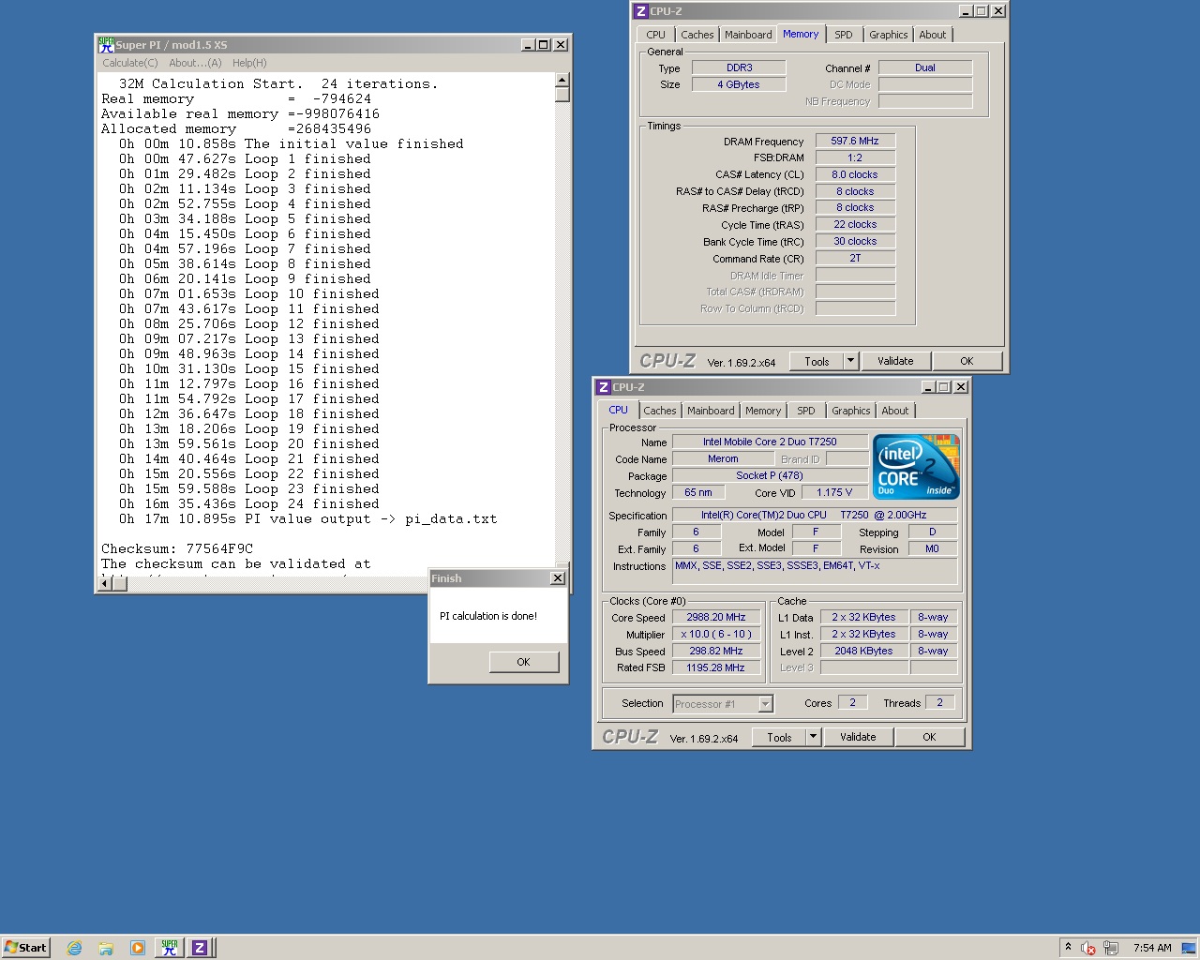Click OK in the Finish dialog
Viewport: 1200px width, 960px height.
524,662
